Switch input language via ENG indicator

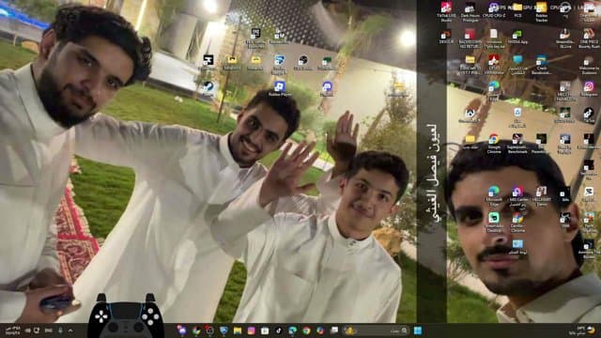tap(49, 330)
